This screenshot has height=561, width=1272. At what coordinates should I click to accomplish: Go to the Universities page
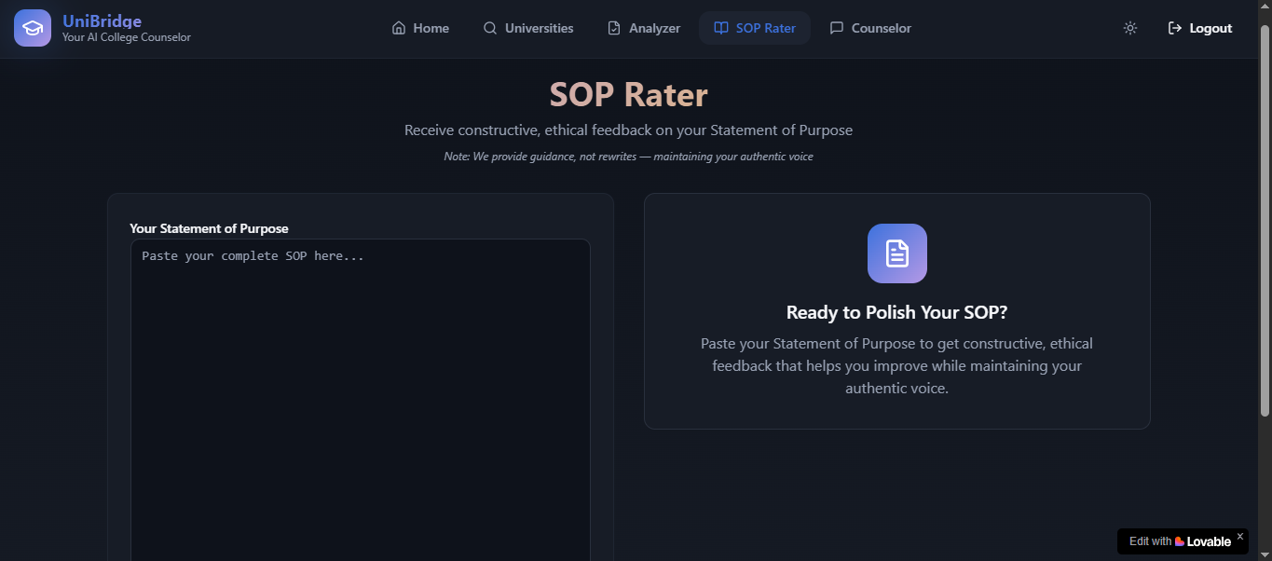(x=527, y=28)
